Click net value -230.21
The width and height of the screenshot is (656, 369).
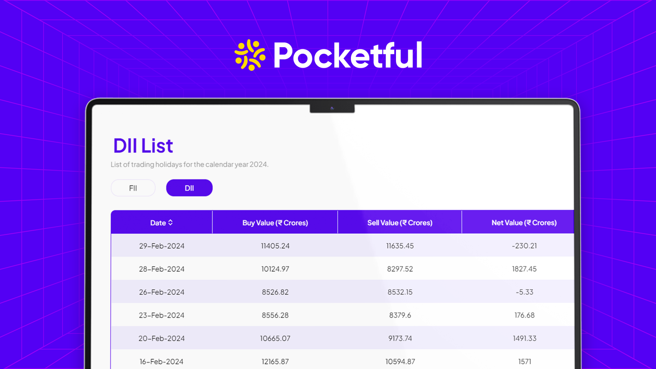point(524,246)
